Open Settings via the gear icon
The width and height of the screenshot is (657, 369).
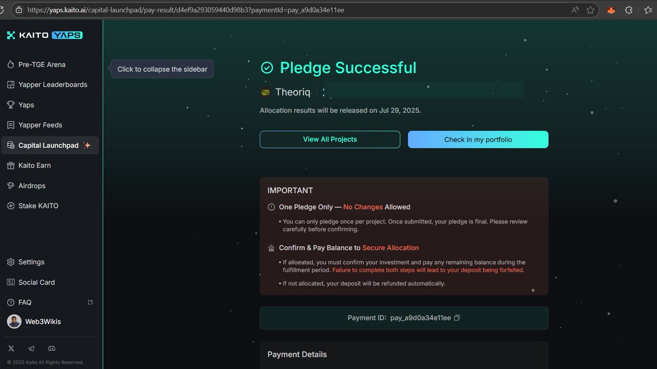10,262
